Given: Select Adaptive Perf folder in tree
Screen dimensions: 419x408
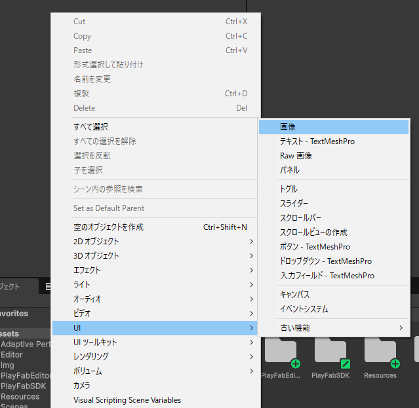Looking at the screenshot, I should [x=26, y=344].
